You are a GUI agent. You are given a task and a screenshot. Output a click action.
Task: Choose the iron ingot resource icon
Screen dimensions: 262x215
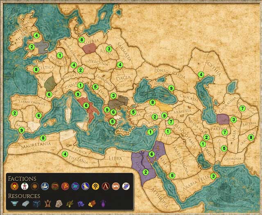point(25,204)
